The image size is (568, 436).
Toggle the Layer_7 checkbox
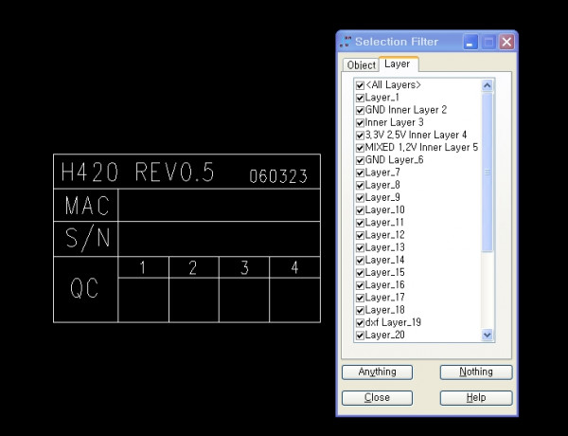360,173
